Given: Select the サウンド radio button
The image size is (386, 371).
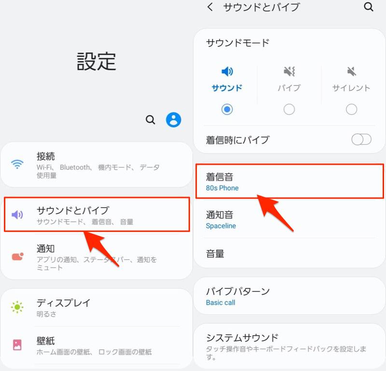Looking at the screenshot, I should [227, 109].
